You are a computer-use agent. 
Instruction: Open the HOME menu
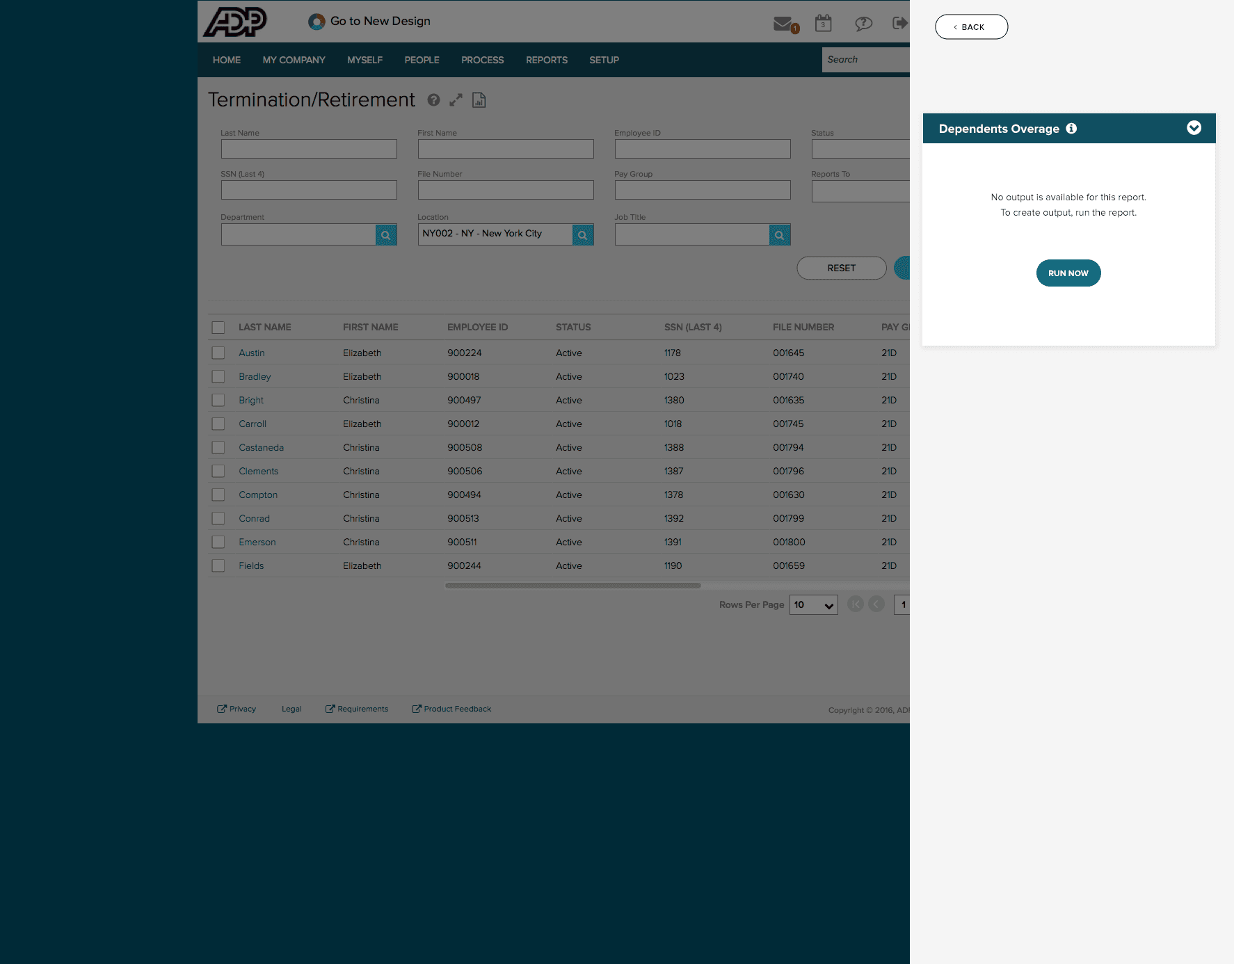click(x=227, y=60)
